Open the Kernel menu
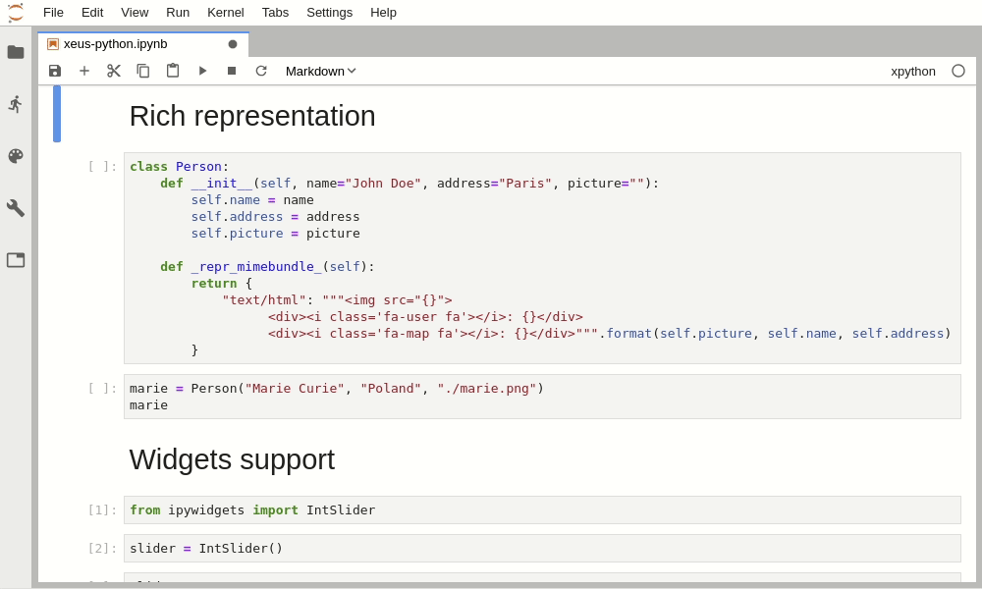 [226, 13]
